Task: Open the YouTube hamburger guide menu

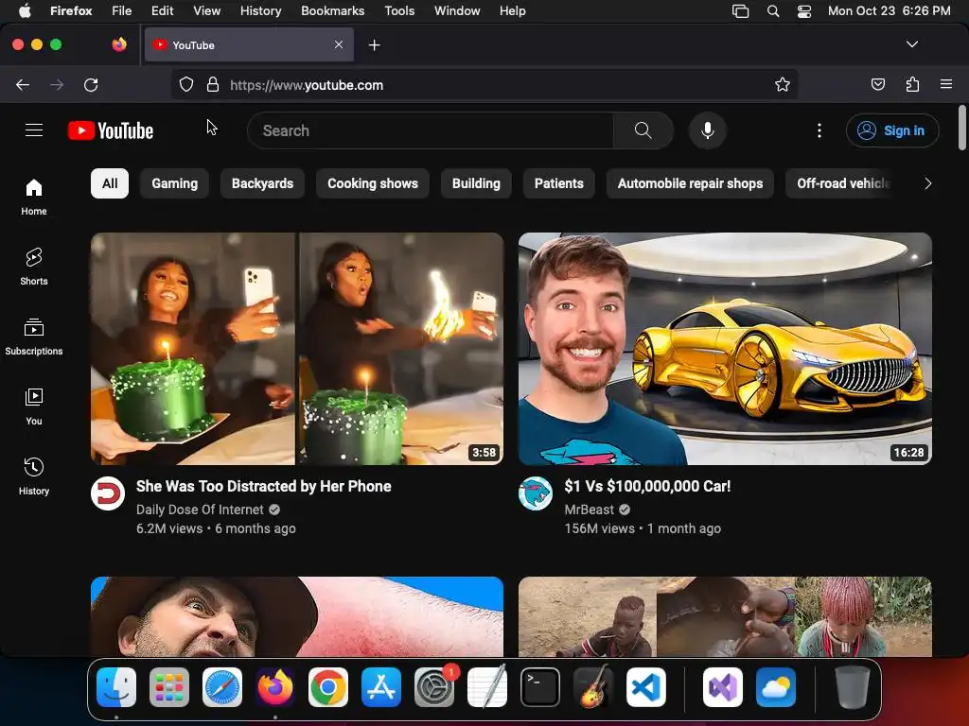Action: tap(34, 130)
